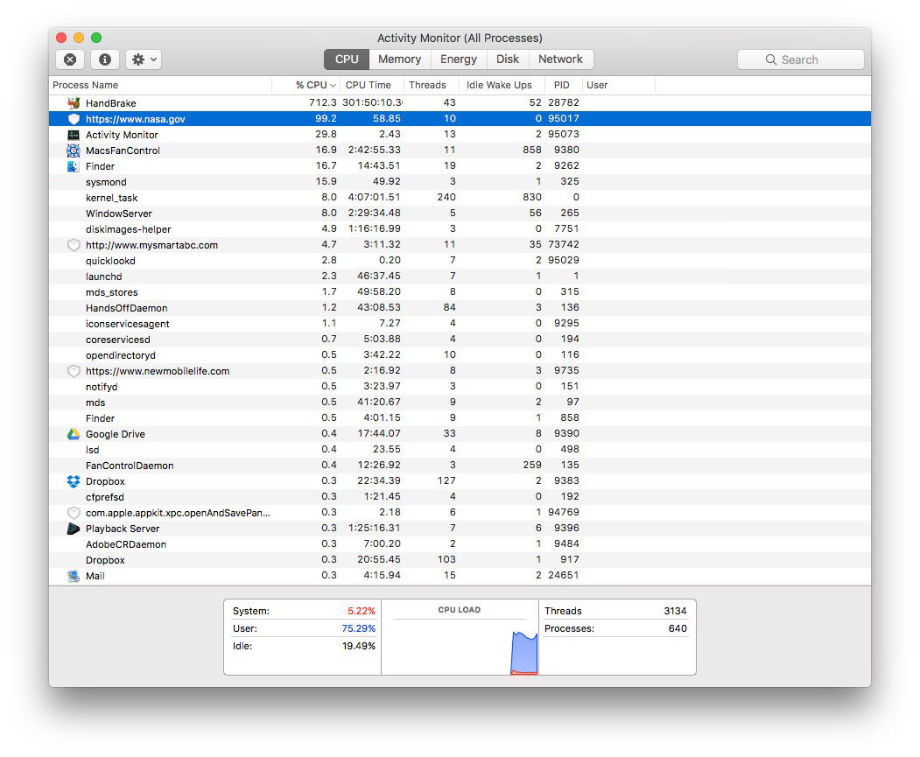920x757 pixels.
Task: Click the Dropbox icon with PID 9383
Action: tap(74, 480)
